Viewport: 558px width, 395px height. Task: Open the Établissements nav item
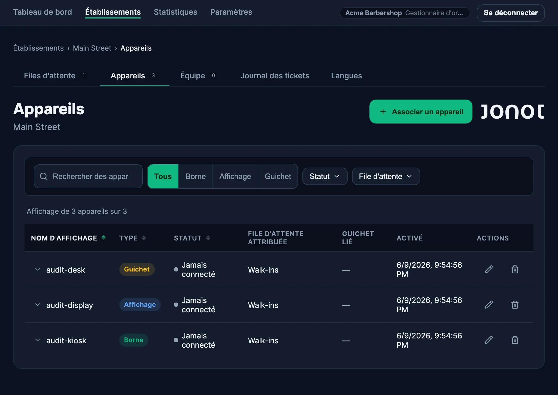coord(113,12)
